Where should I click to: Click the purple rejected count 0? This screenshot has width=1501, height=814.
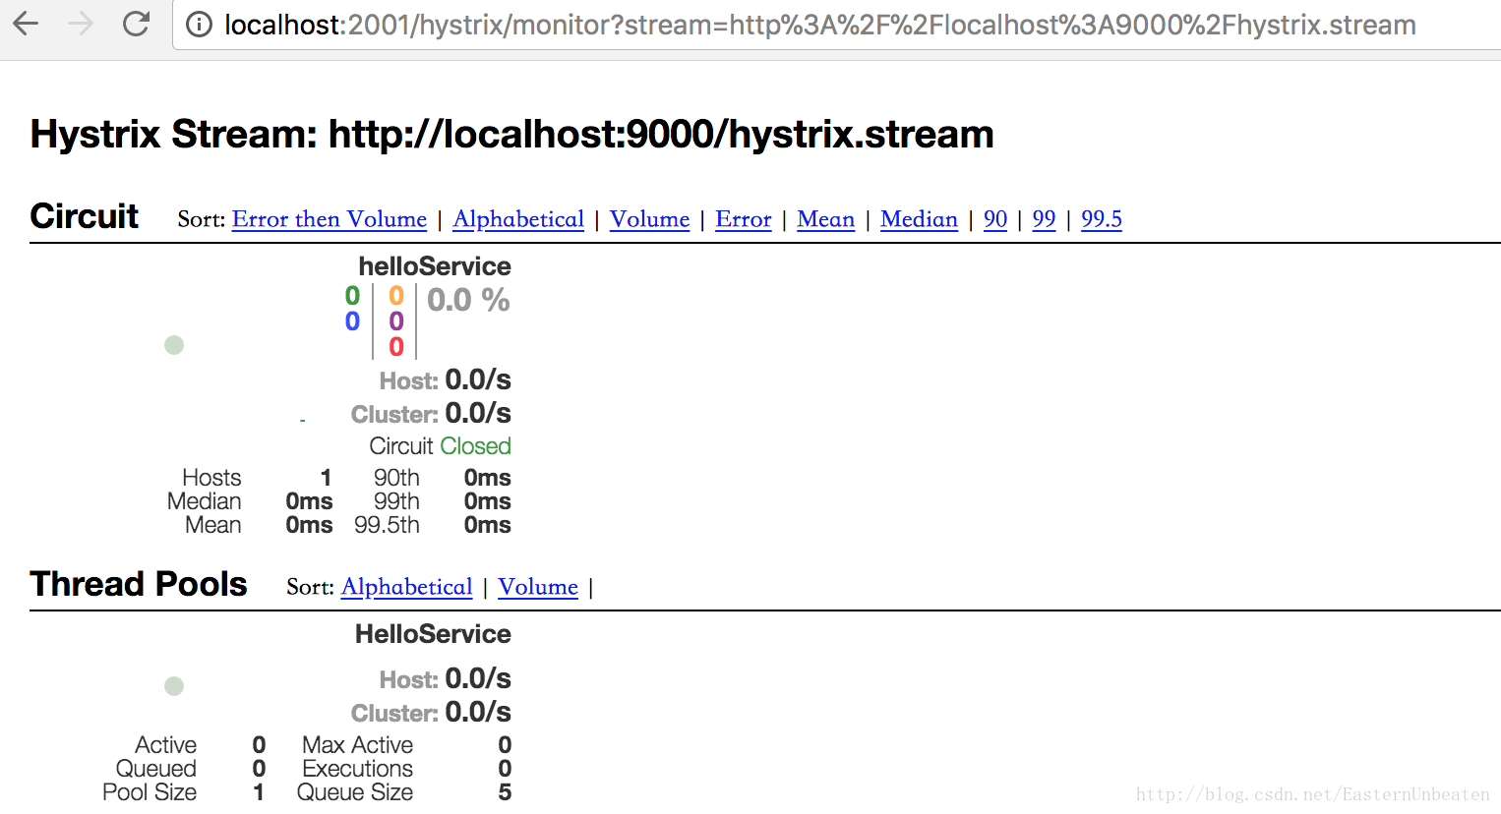pos(396,321)
